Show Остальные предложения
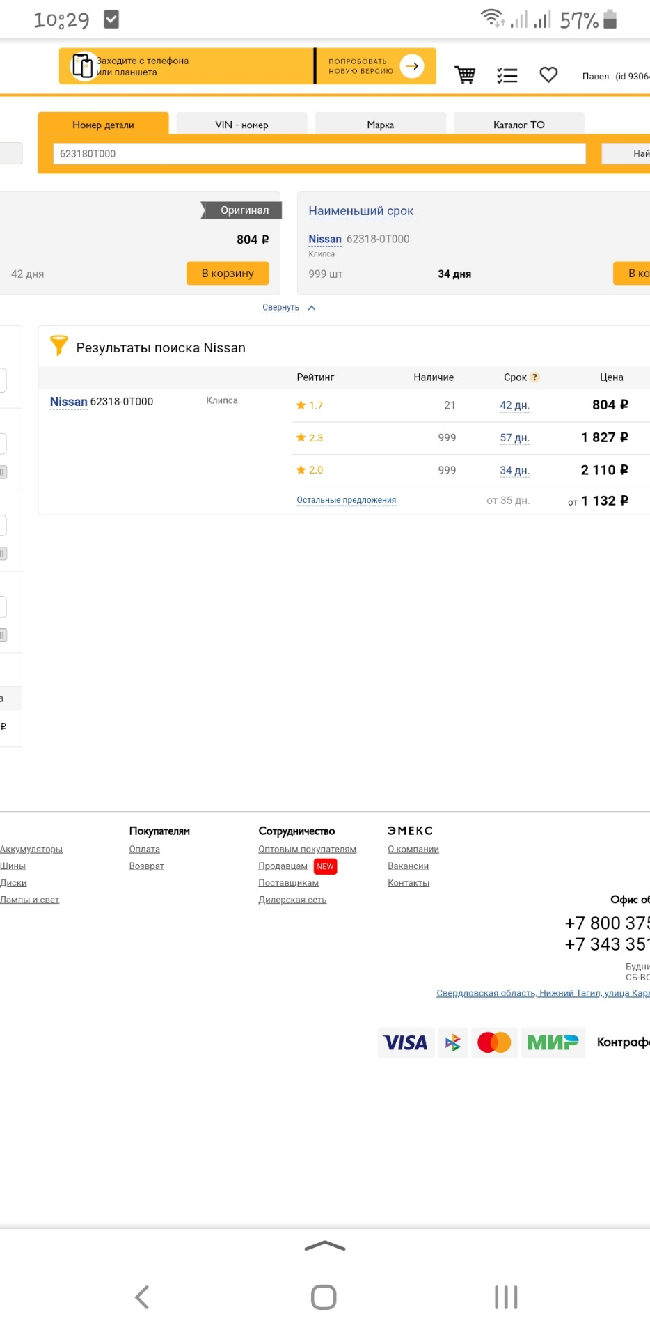This screenshot has height=1337, width=650. coord(347,500)
